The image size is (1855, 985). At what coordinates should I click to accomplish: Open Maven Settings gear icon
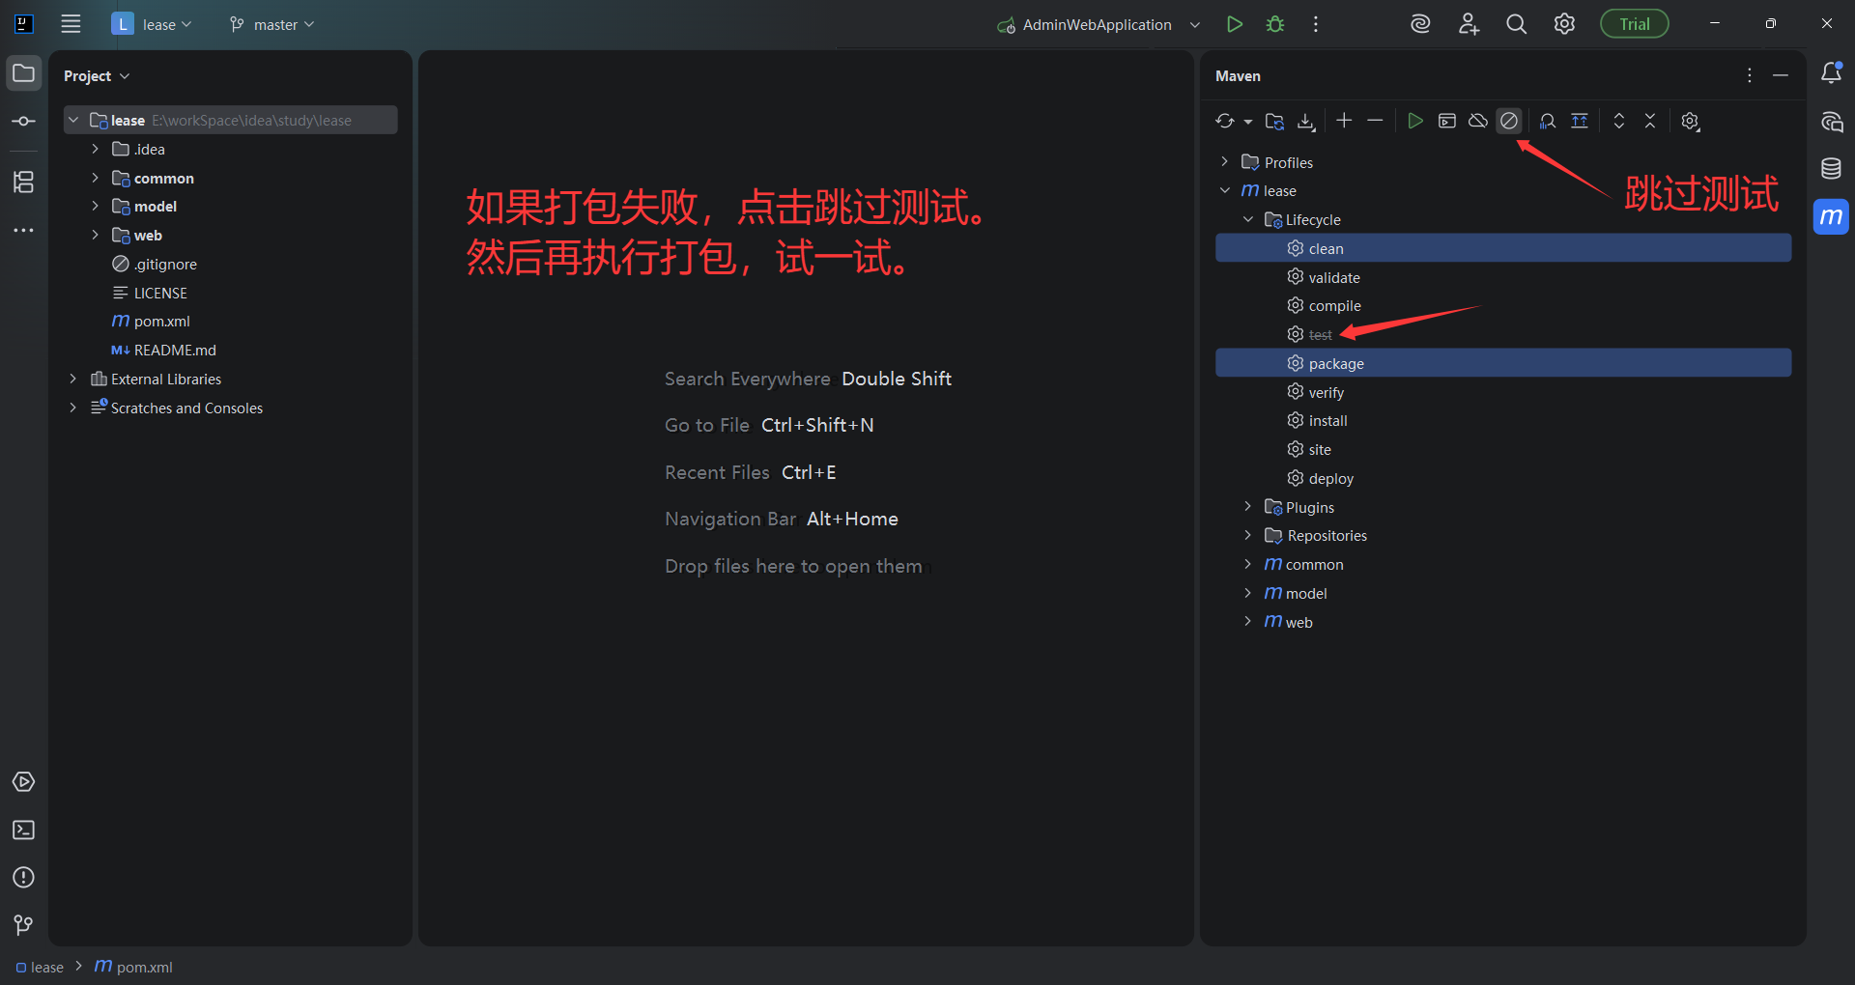coord(1690,121)
